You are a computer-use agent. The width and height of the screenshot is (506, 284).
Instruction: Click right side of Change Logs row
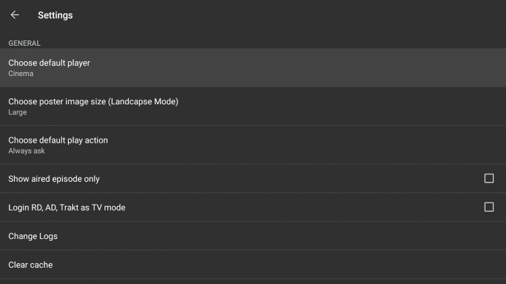click(x=405, y=236)
